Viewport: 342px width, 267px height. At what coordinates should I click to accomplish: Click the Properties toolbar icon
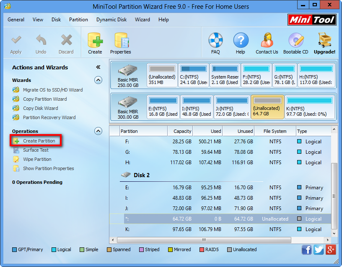tap(120, 43)
